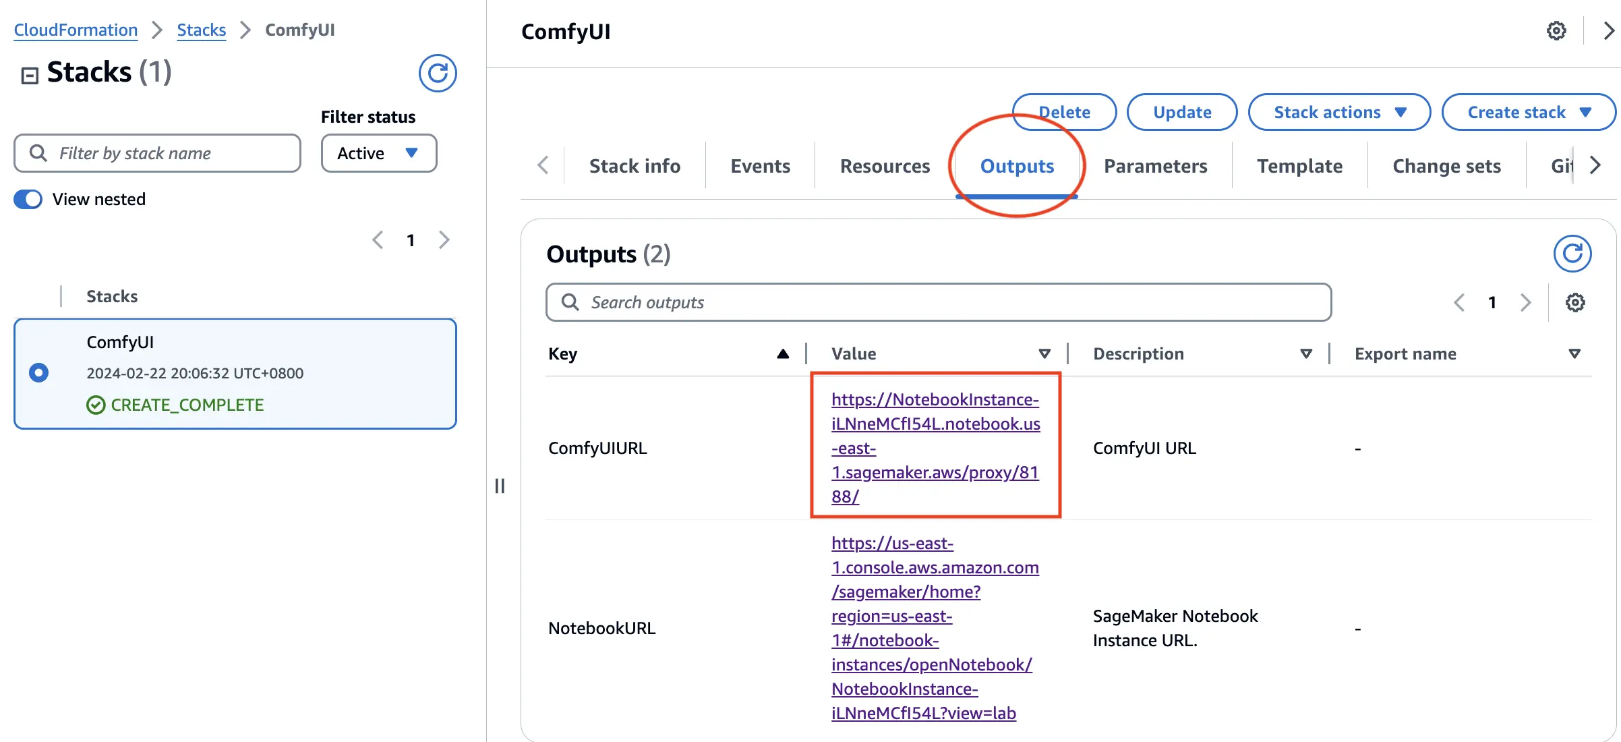Select the ComfyUI stack radio button
This screenshot has width=1621, height=742.
tap(39, 372)
